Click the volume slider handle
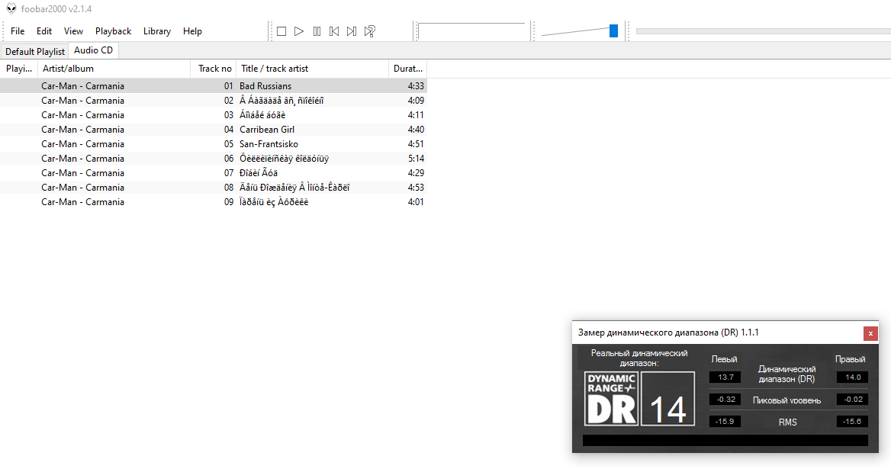Screen dimensions: 891x469 pyautogui.click(x=613, y=31)
